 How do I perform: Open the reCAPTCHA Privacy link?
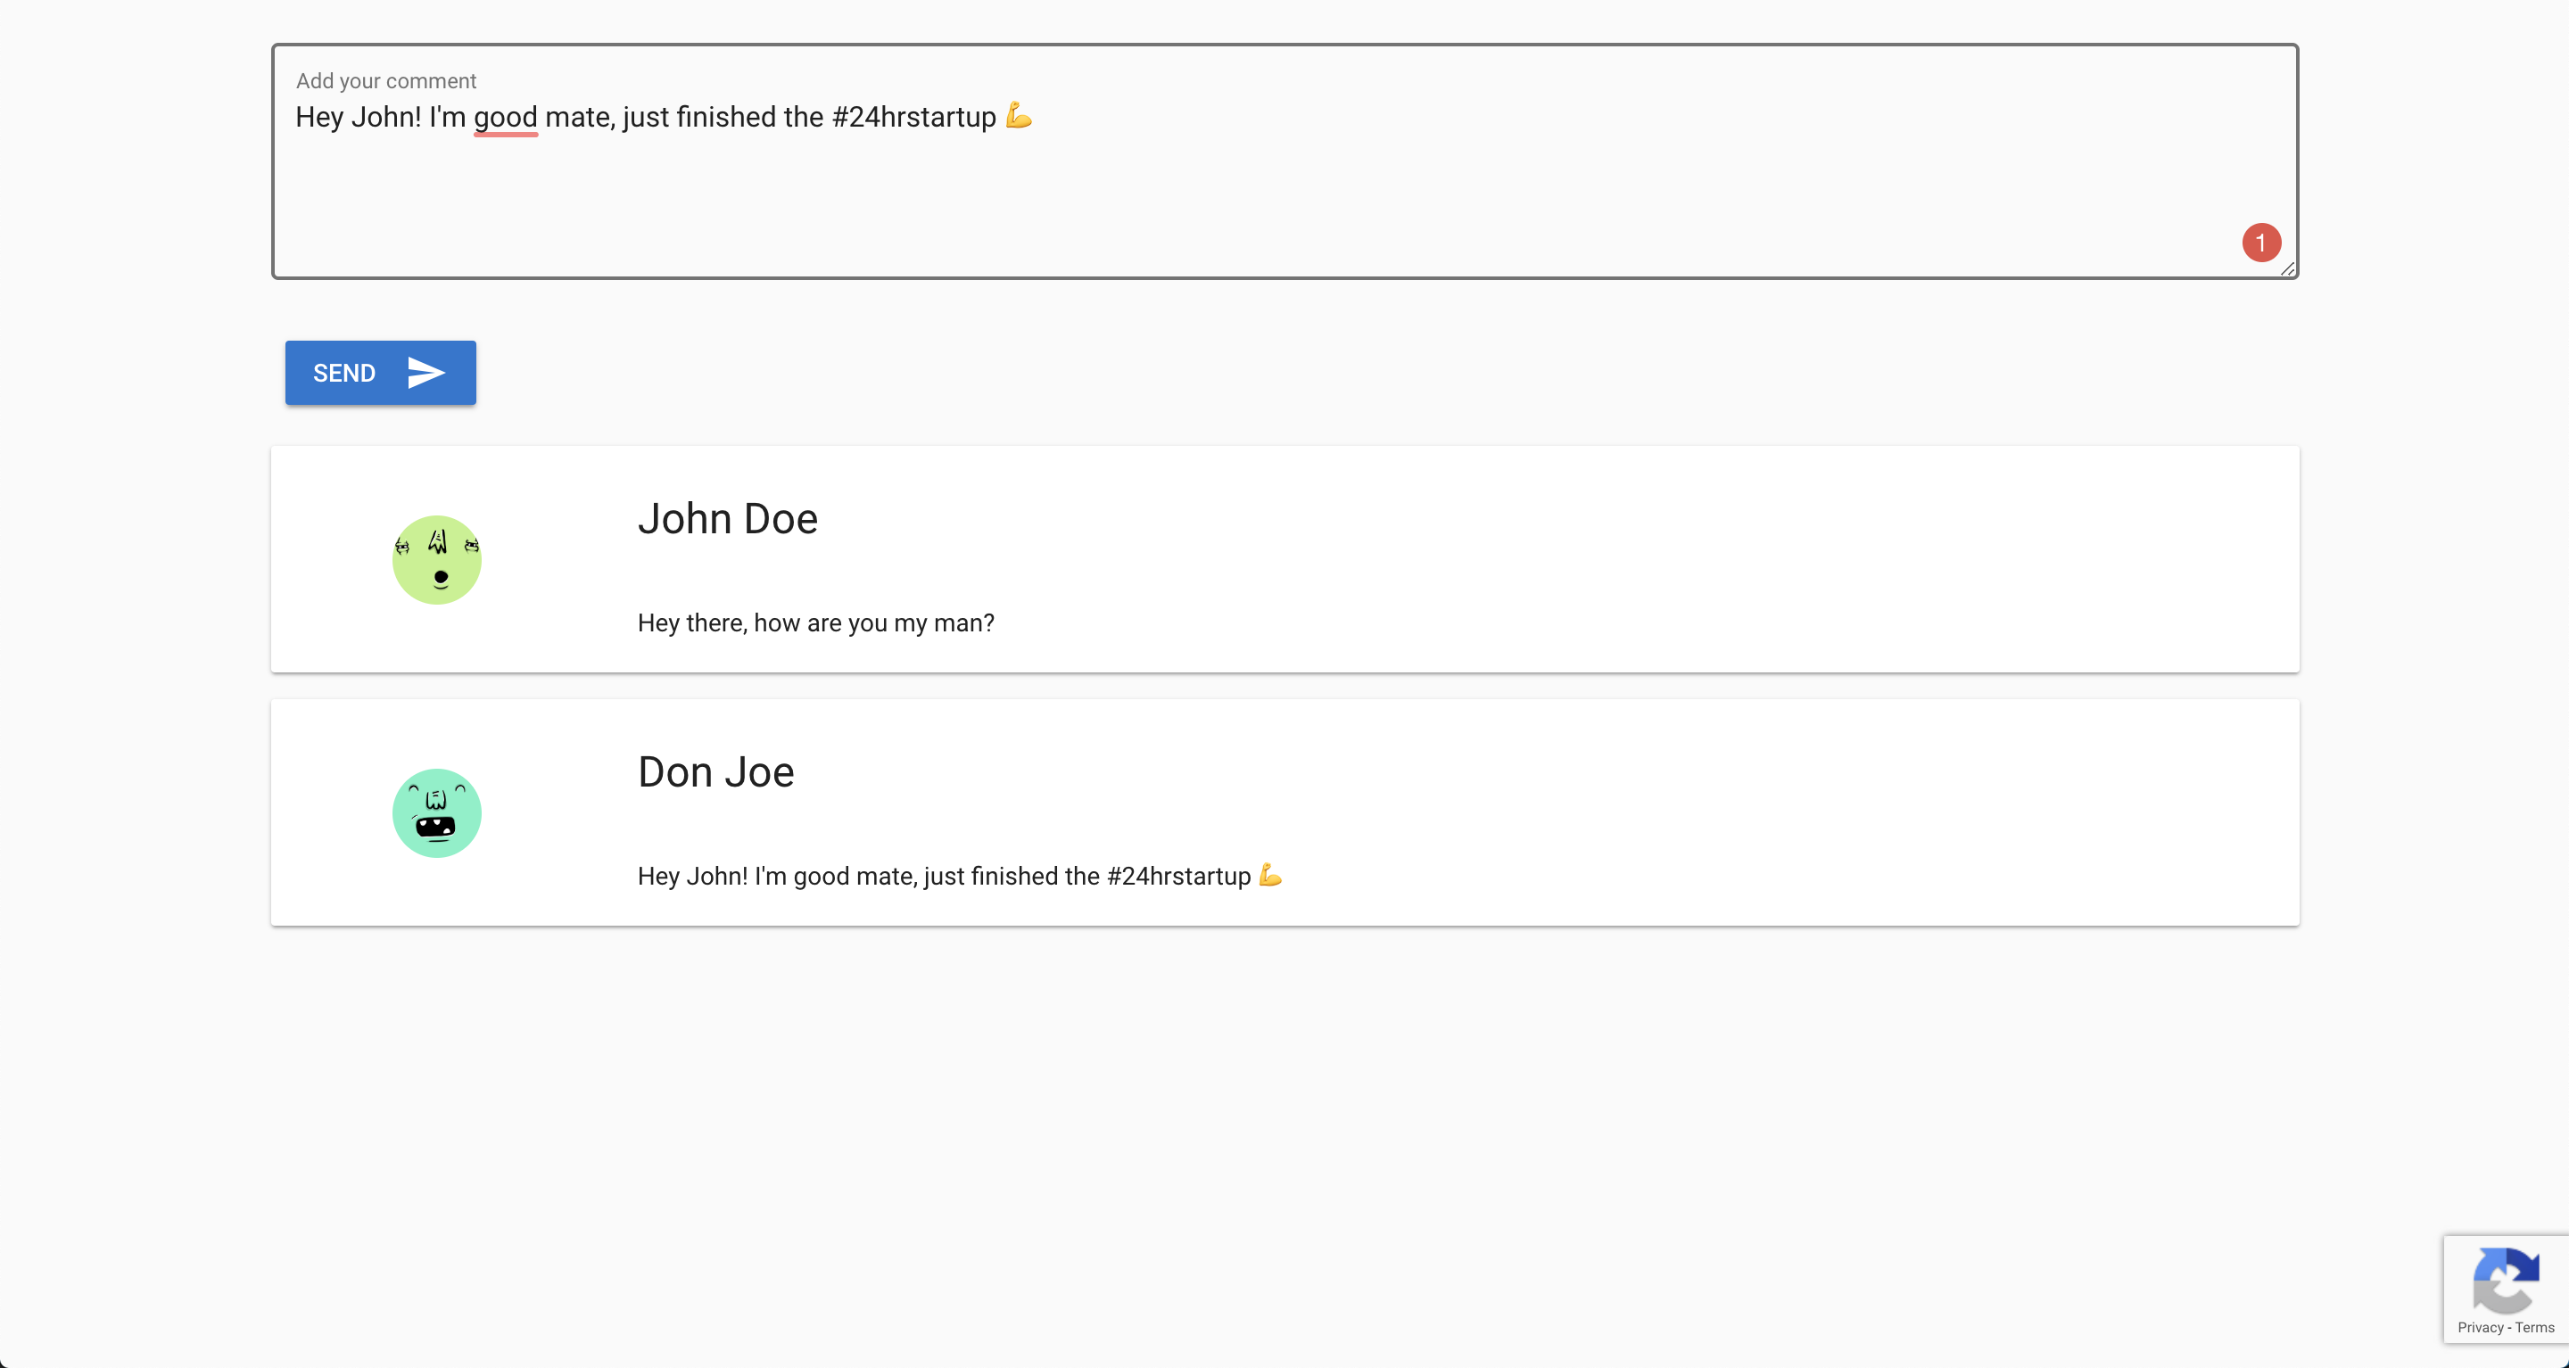[x=2479, y=1327]
